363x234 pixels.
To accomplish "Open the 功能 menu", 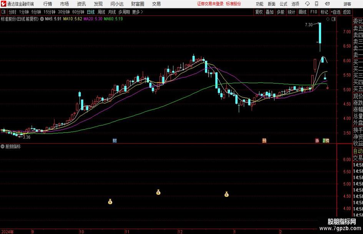I will [260, 4].
